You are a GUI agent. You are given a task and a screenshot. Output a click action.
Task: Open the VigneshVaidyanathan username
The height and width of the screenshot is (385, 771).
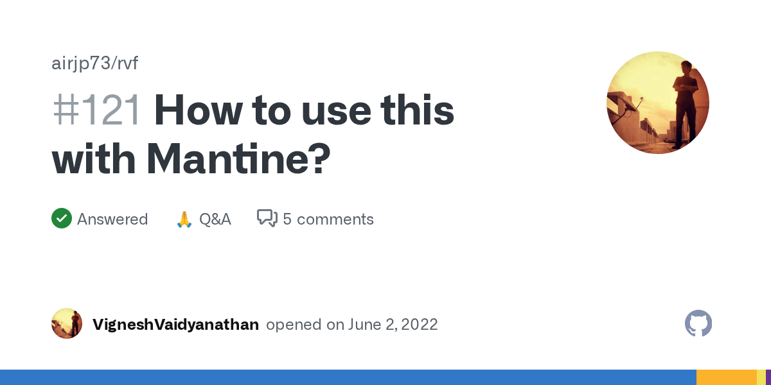pos(175,325)
